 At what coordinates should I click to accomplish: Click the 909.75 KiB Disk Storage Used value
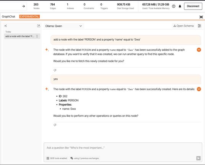click(125, 6)
